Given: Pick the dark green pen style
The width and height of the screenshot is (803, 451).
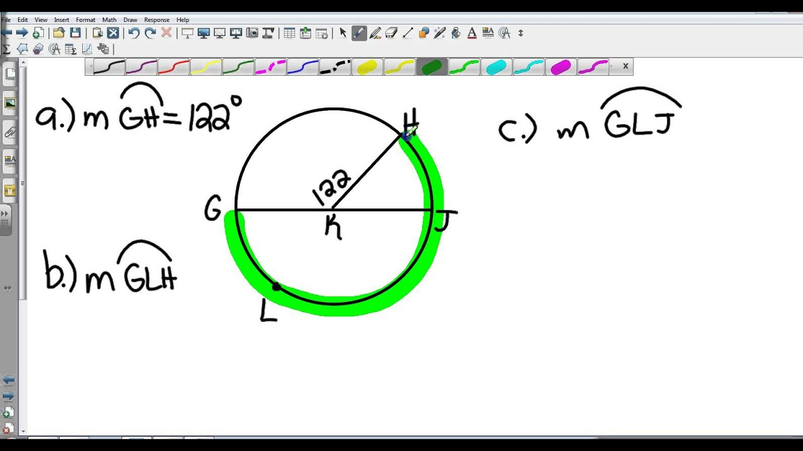Looking at the screenshot, I should 238,67.
